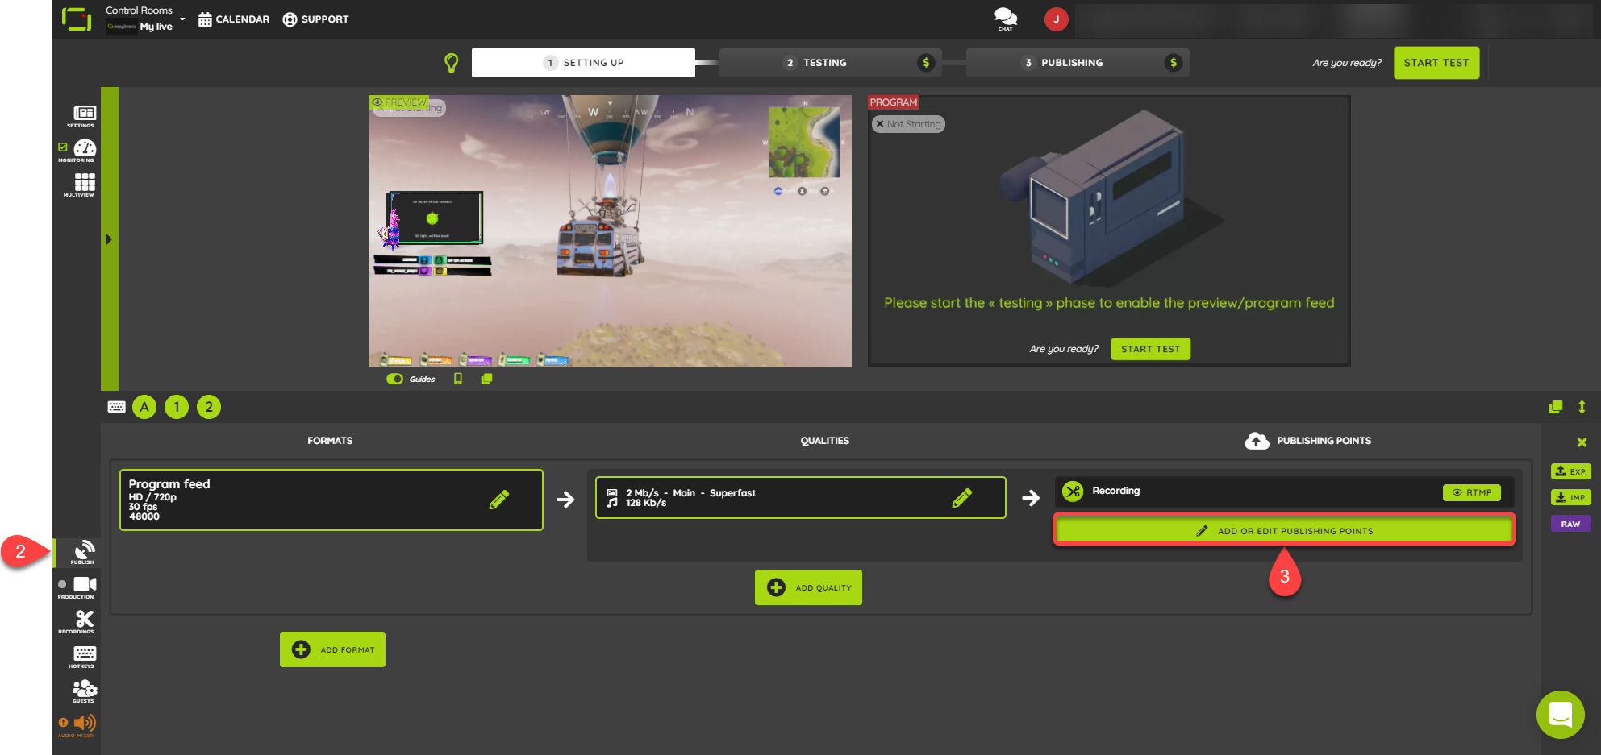Viewport: 1601px width, 755px height.
Task: Open the Control Rooms dropdown caret
Action: (182, 19)
